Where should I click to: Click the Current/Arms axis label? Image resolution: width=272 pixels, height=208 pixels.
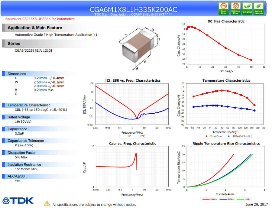[x=225, y=194]
